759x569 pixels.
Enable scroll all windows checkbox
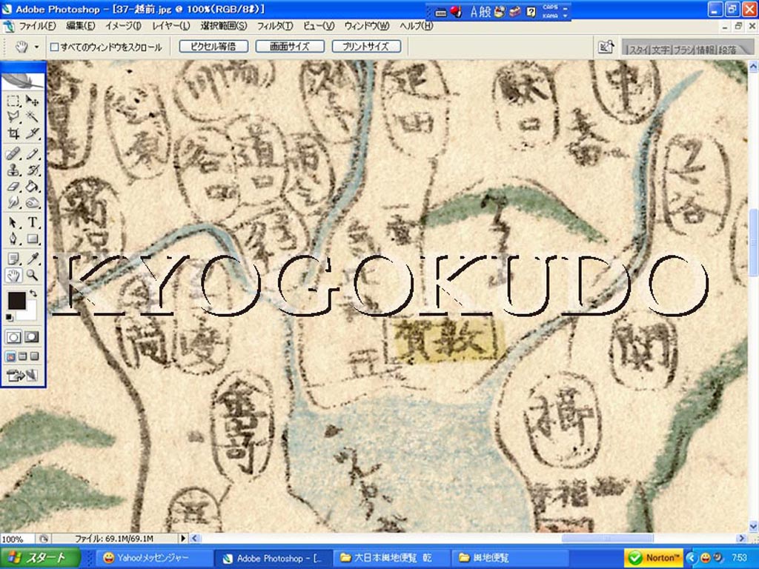tap(55, 47)
